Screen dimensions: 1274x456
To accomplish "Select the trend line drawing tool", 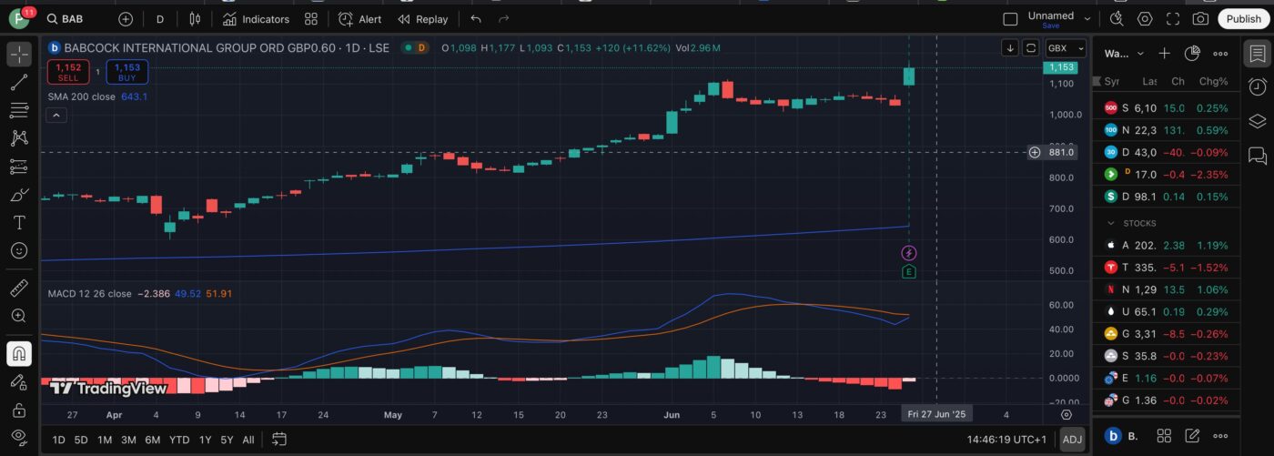I will (x=19, y=83).
